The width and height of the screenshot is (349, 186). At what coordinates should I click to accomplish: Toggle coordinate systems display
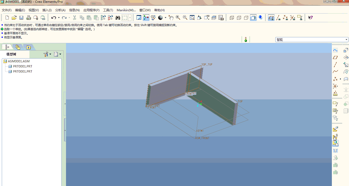point(293,18)
